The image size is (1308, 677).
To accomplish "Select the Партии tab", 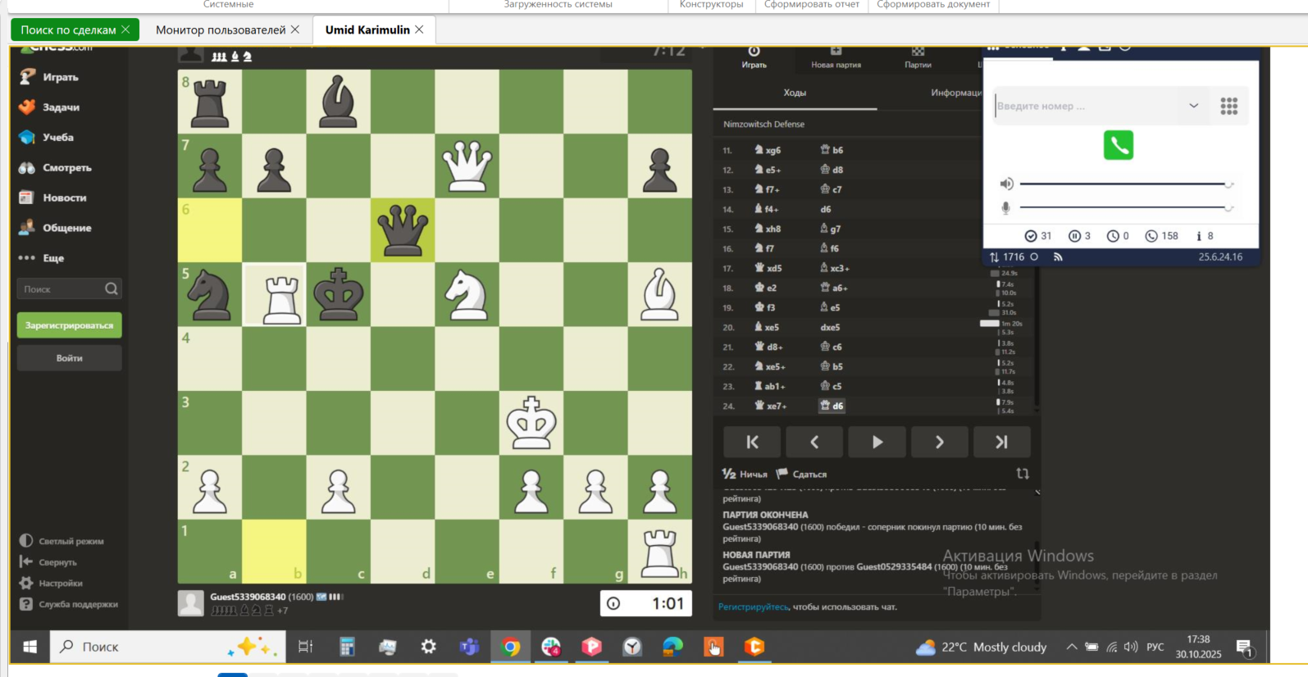I will pyautogui.click(x=918, y=57).
